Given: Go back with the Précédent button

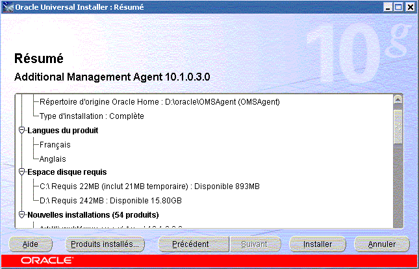Looking at the screenshot, I should pyautogui.click(x=190, y=244).
